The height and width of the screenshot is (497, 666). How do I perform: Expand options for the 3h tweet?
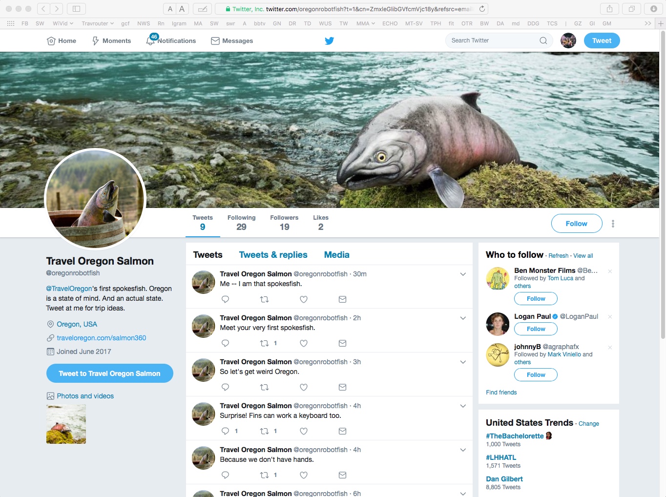(463, 362)
